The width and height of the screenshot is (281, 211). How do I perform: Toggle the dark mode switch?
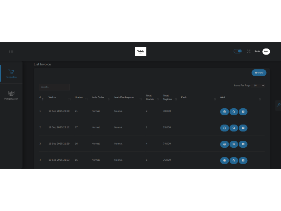tap(238, 51)
